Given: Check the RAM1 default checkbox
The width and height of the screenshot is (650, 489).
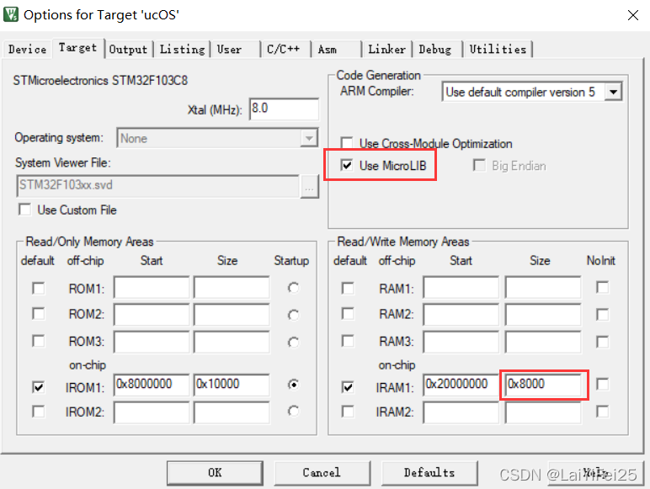Looking at the screenshot, I should coord(348,288).
